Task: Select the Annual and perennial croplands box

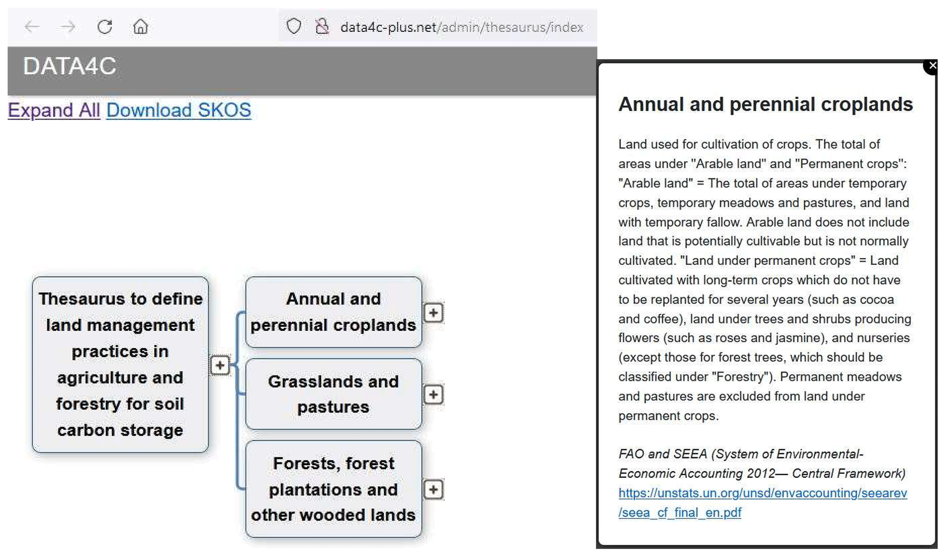Action: [x=333, y=312]
